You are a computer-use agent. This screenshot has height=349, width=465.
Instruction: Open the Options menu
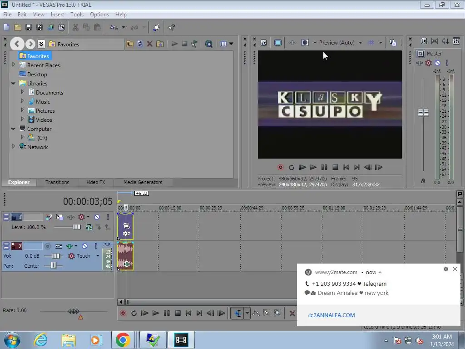pos(99,15)
